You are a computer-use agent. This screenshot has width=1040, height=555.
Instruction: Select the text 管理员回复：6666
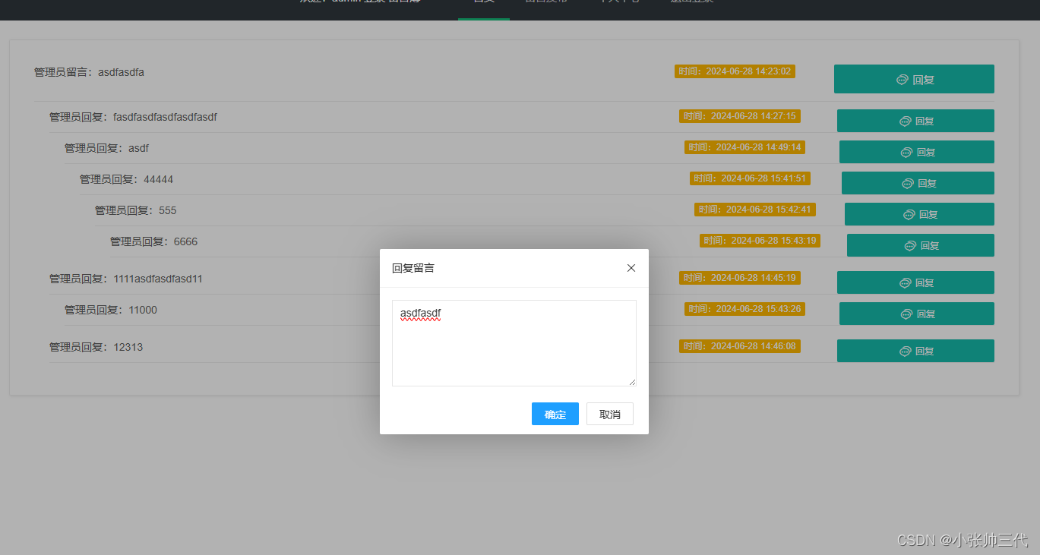point(153,241)
